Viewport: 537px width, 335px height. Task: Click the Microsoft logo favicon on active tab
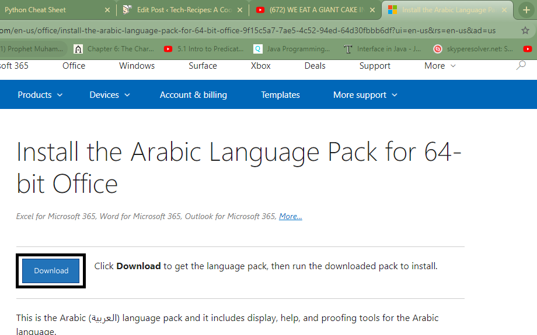tap(392, 10)
